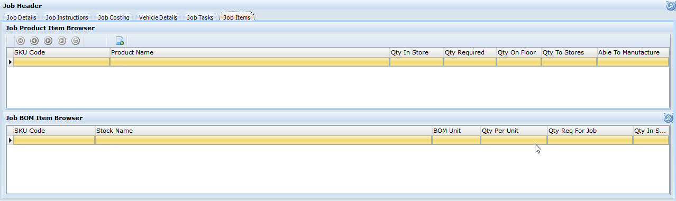Switch to Vehicle Details tab
The image size is (676, 201).
[x=158, y=17]
